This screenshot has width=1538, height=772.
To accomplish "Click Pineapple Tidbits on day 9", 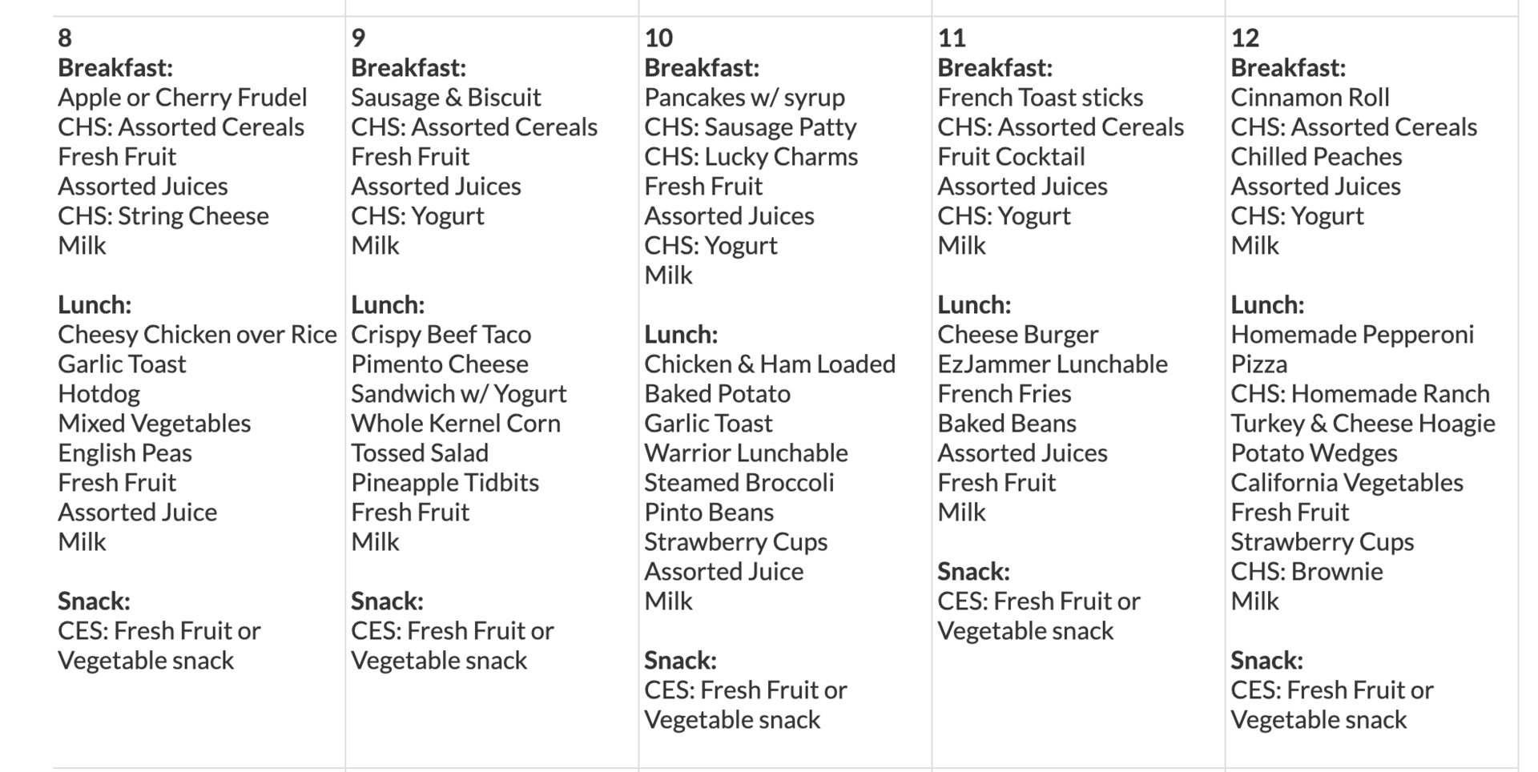I will click(445, 483).
